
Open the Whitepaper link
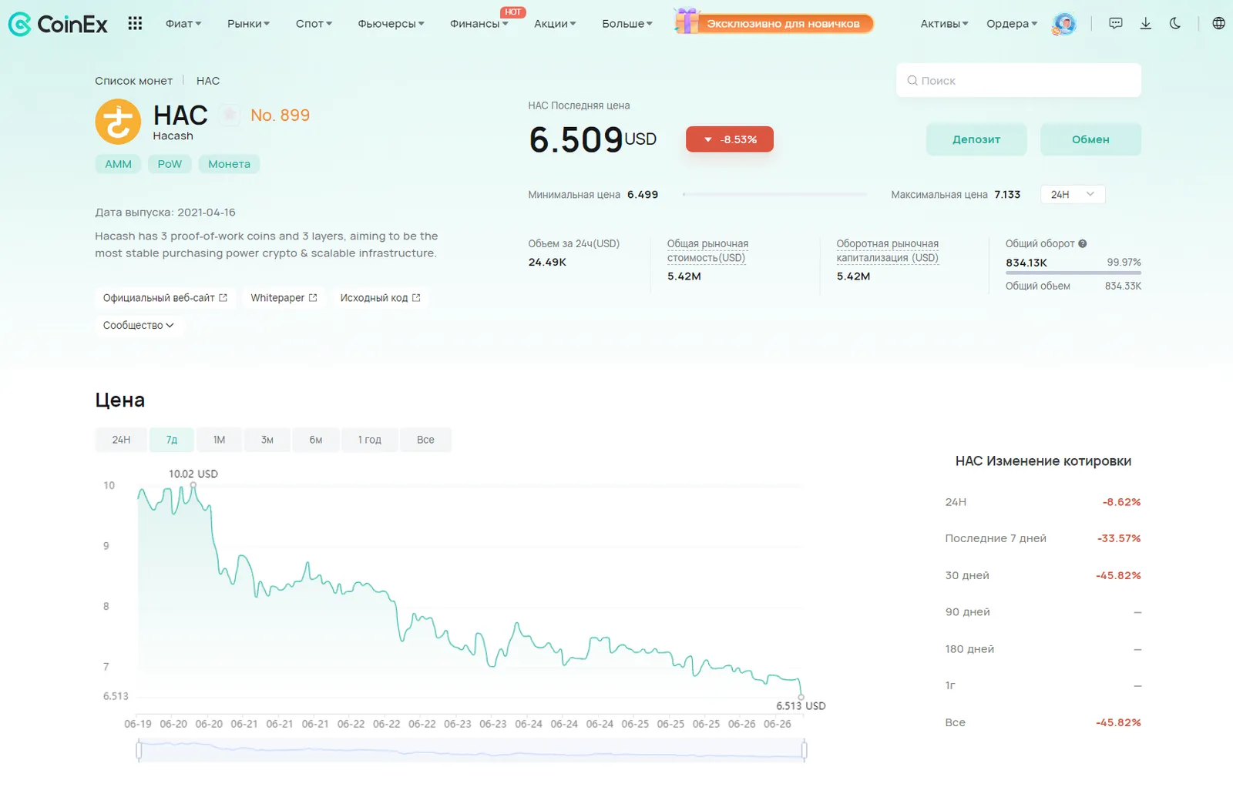coord(284,298)
